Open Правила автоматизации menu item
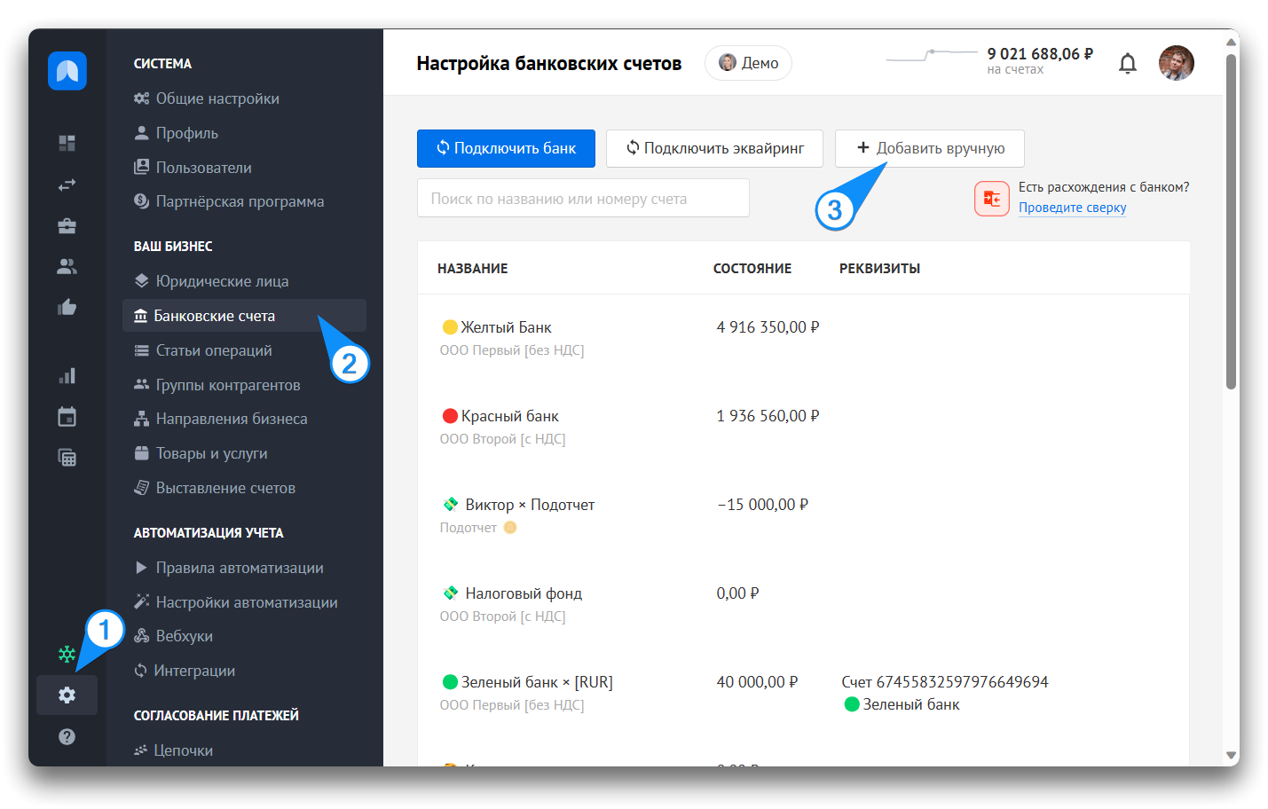This screenshot has width=1268, height=809. (x=239, y=568)
